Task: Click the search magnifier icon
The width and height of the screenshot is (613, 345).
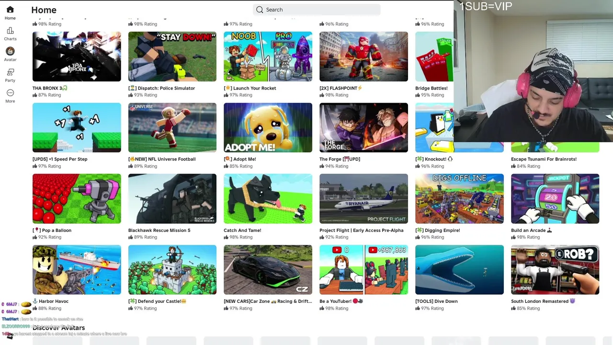Action: coord(260,10)
